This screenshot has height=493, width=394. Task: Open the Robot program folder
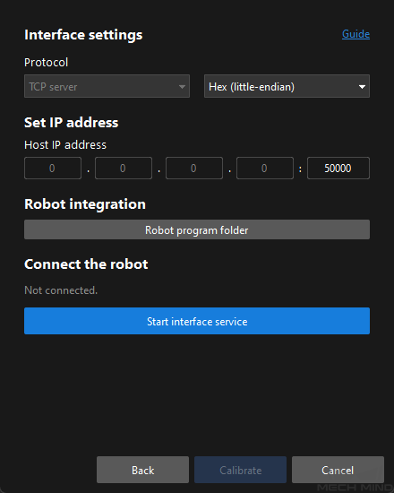pyautogui.click(x=197, y=229)
